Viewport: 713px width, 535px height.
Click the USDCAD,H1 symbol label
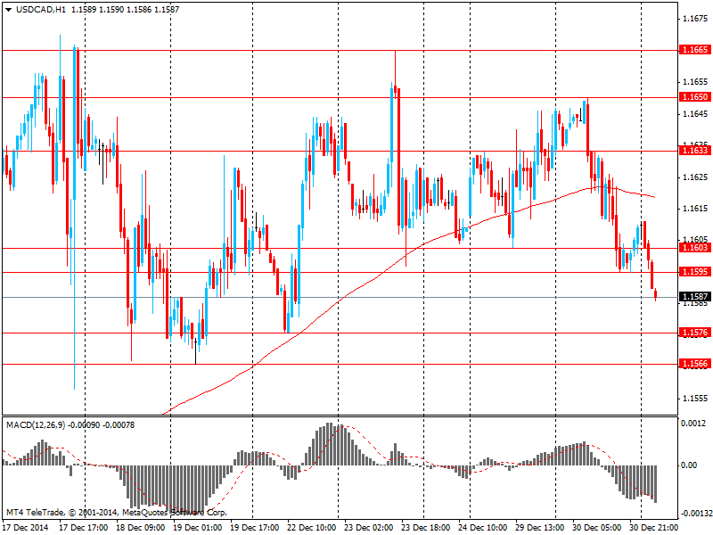34,10
